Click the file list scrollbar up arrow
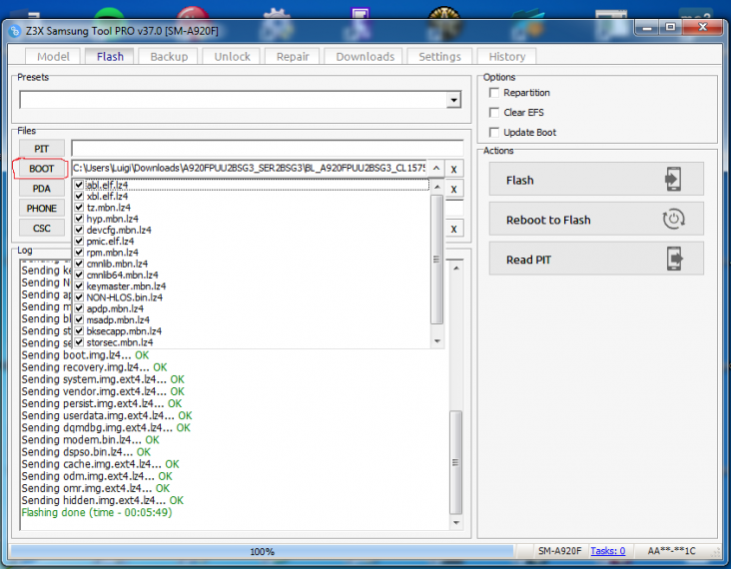 point(437,187)
